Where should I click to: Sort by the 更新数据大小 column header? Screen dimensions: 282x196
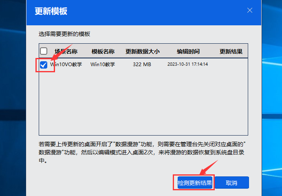coord(142,52)
